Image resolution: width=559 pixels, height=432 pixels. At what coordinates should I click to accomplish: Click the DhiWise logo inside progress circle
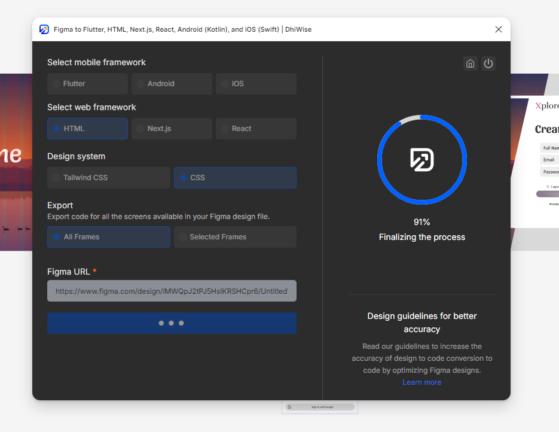(421, 160)
